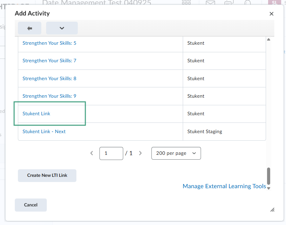Screen dimensions: 286x225
Task: Close the Add Activity dialog
Action: (x=272, y=14)
